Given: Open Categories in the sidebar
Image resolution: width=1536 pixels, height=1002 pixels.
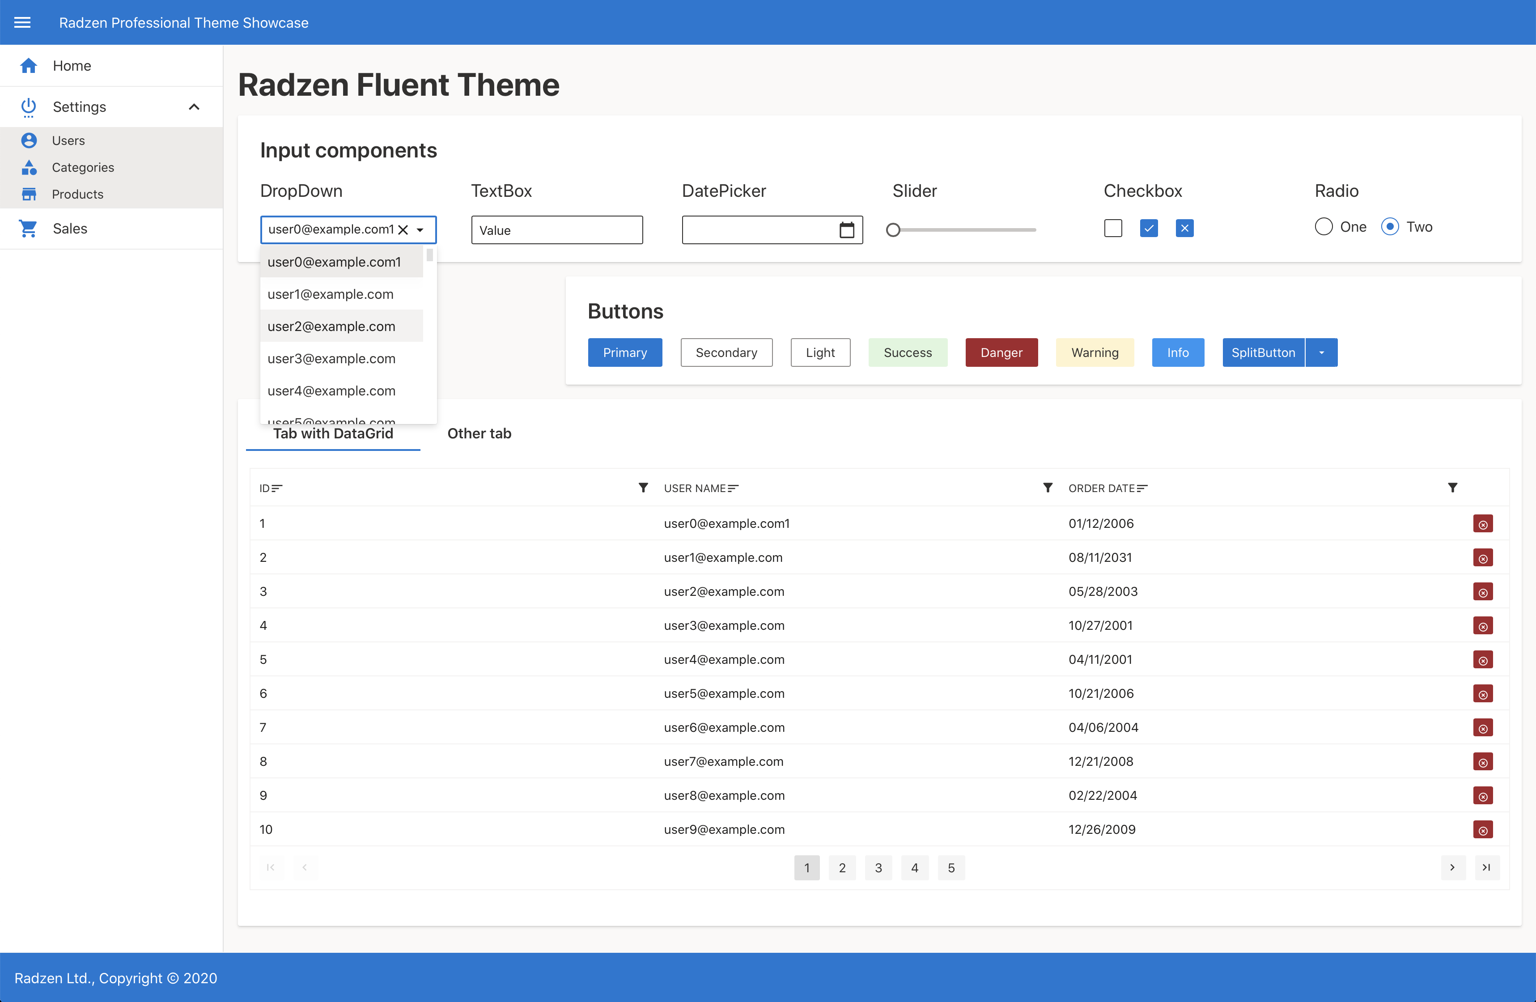Looking at the screenshot, I should pos(111,167).
